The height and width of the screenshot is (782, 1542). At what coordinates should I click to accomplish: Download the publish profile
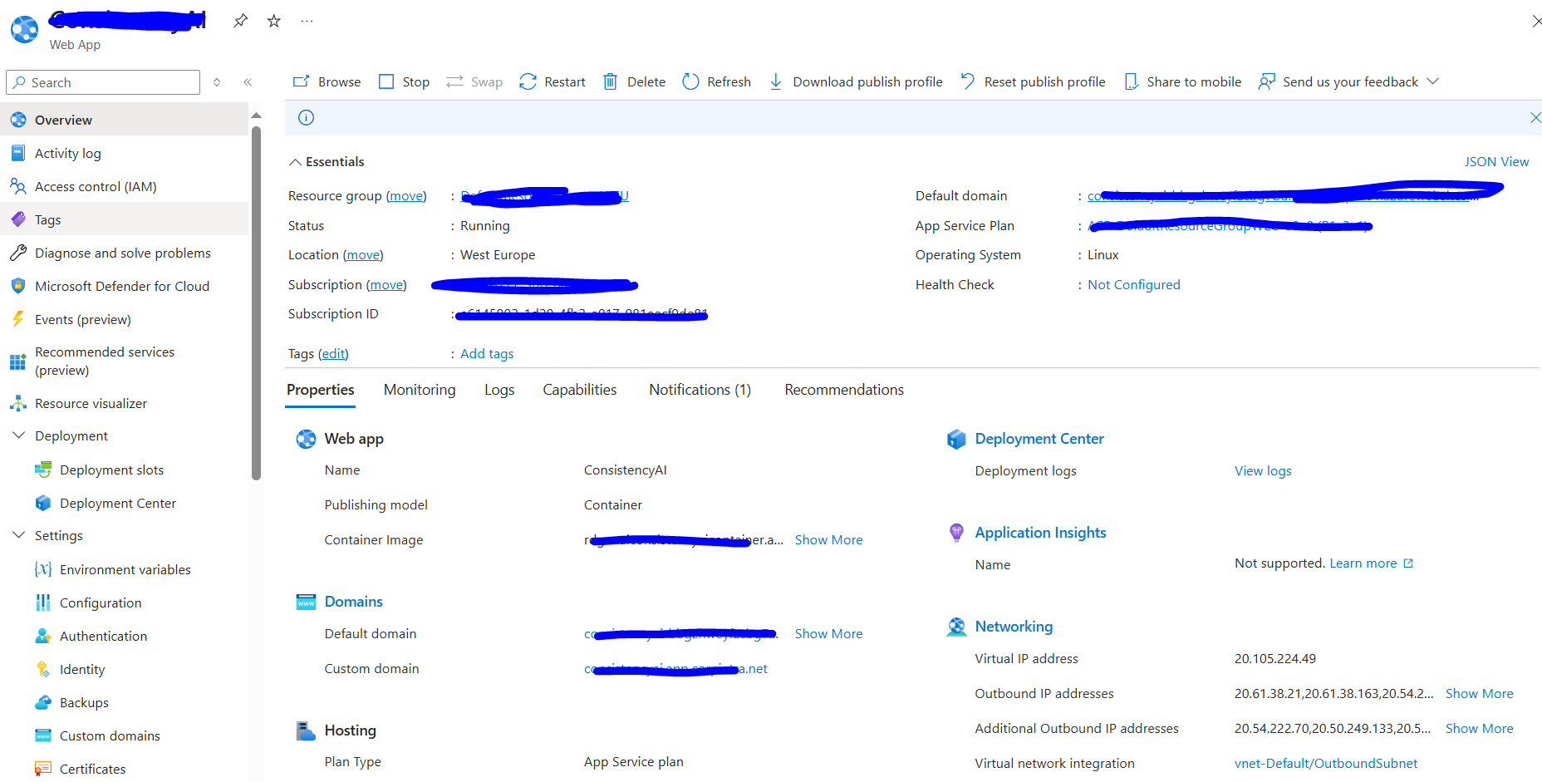855,81
